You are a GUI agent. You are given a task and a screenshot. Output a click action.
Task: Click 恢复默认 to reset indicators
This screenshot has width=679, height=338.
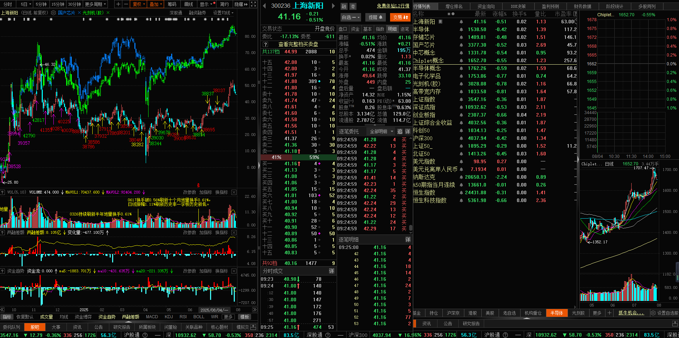(25, 317)
